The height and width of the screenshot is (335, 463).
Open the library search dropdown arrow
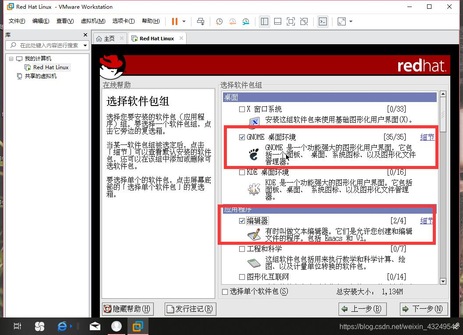[x=85, y=45]
